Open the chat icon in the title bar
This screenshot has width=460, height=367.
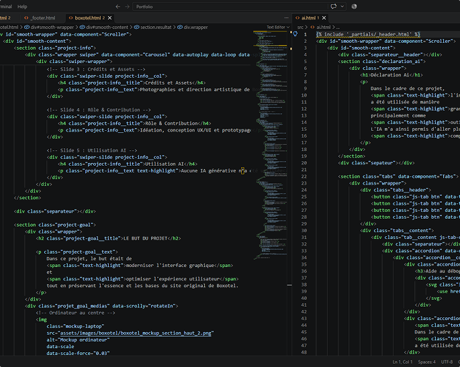pos(334,7)
